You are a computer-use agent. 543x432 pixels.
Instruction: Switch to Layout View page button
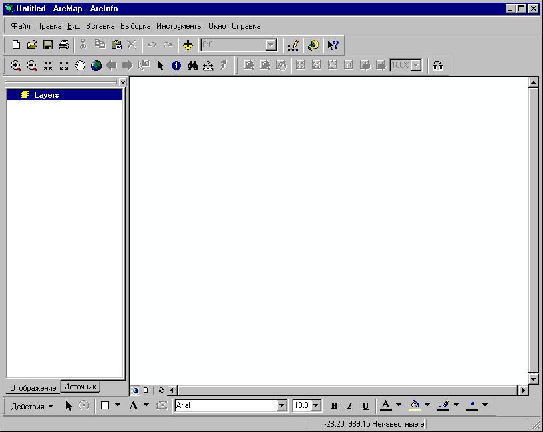point(146,390)
